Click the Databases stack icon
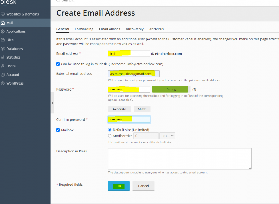Screen dimensions: 279x204 click(x=3, y=49)
